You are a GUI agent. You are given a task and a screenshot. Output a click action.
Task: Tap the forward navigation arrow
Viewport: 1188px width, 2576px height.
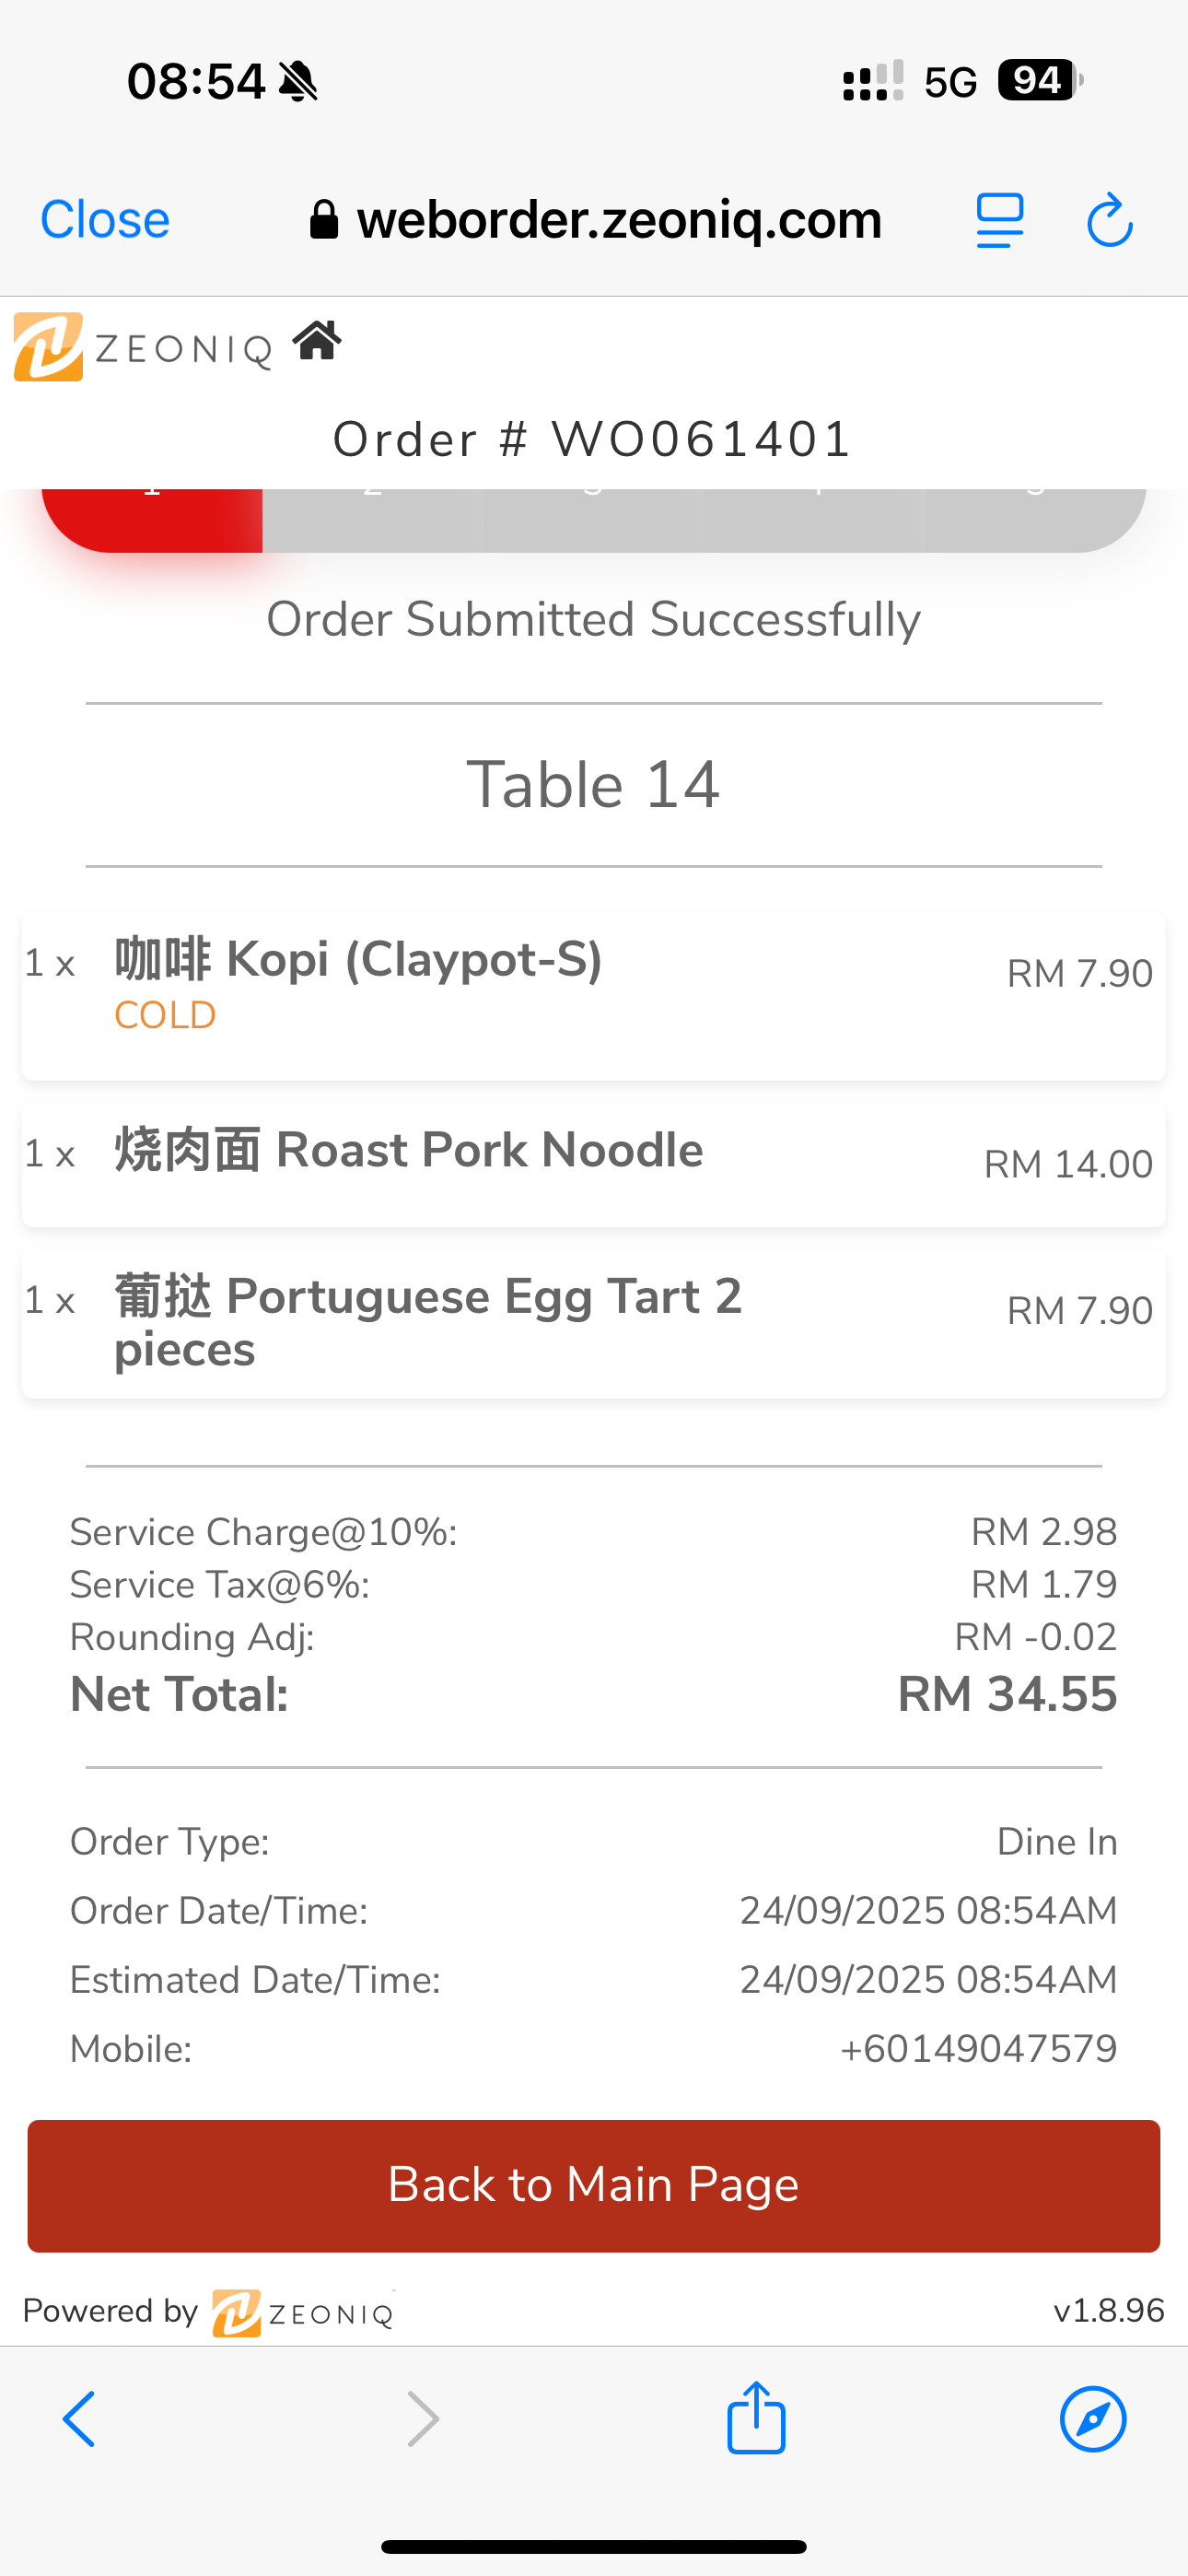pos(423,2419)
